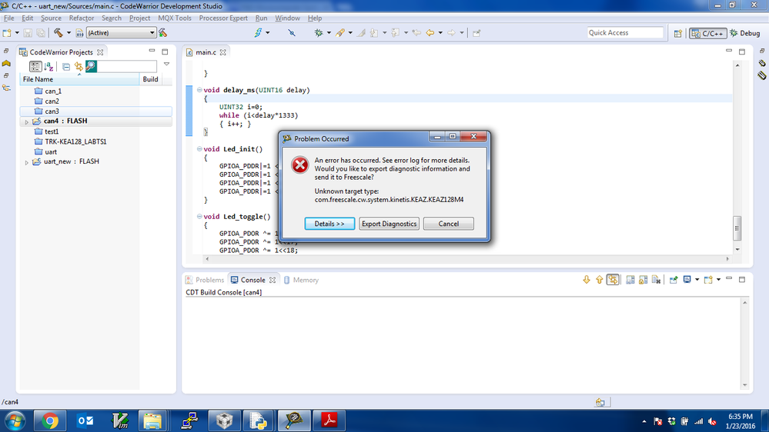Open the debug bug dropdown arrow

point(329,33)
